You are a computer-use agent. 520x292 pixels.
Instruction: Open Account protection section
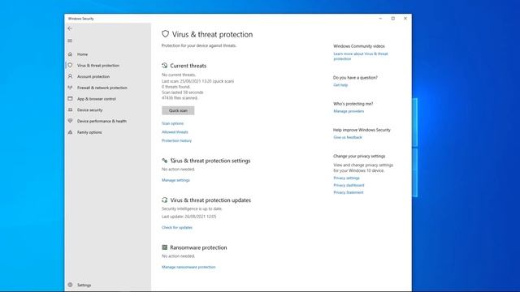[x=93, y=76]
